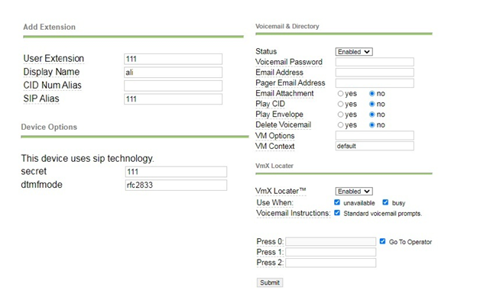477x300 pixels.
Task: Select yes for Play Envelope
Action: 340,115
